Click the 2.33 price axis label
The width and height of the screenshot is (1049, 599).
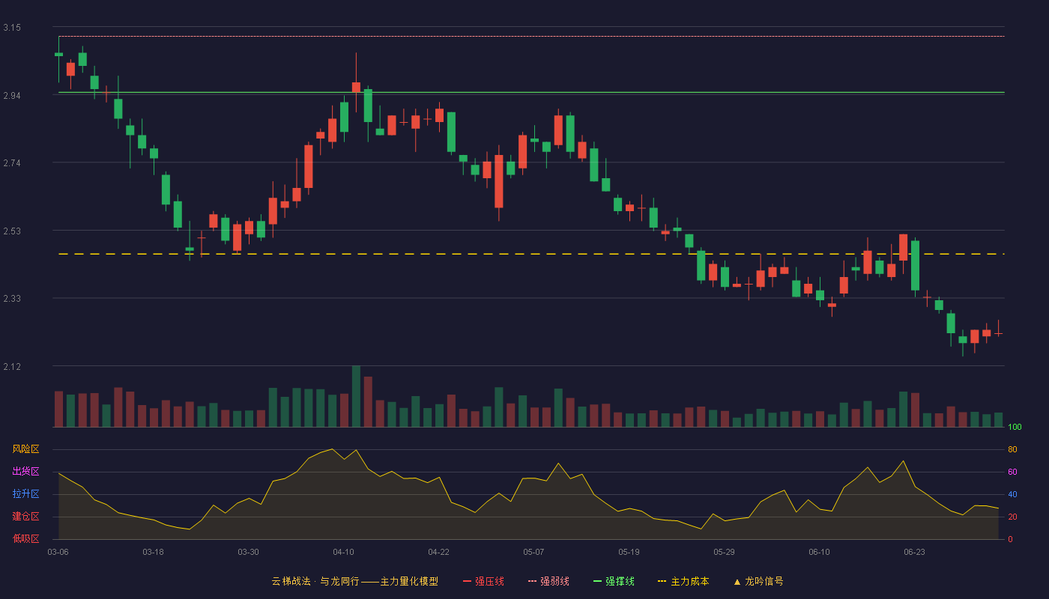coord(12,299)
